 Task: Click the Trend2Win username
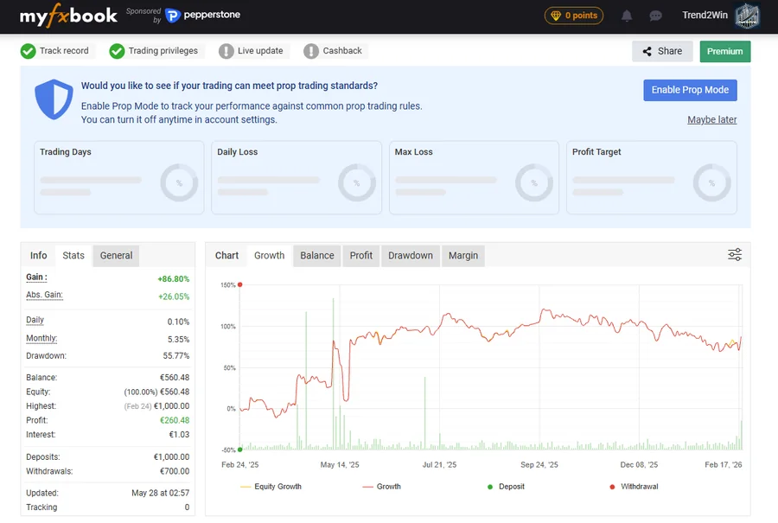[705, 16]
